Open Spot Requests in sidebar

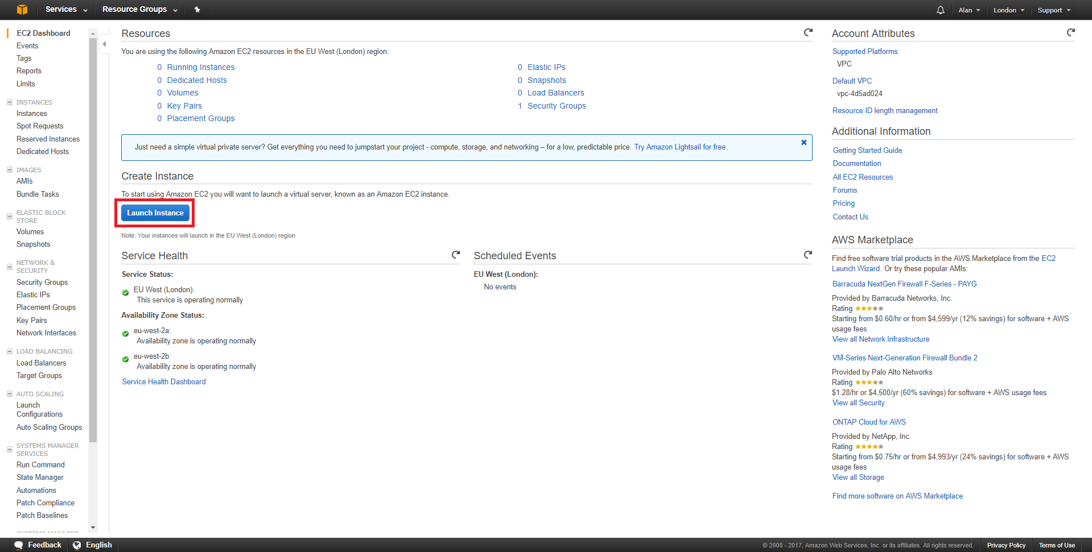pos(40,126)
